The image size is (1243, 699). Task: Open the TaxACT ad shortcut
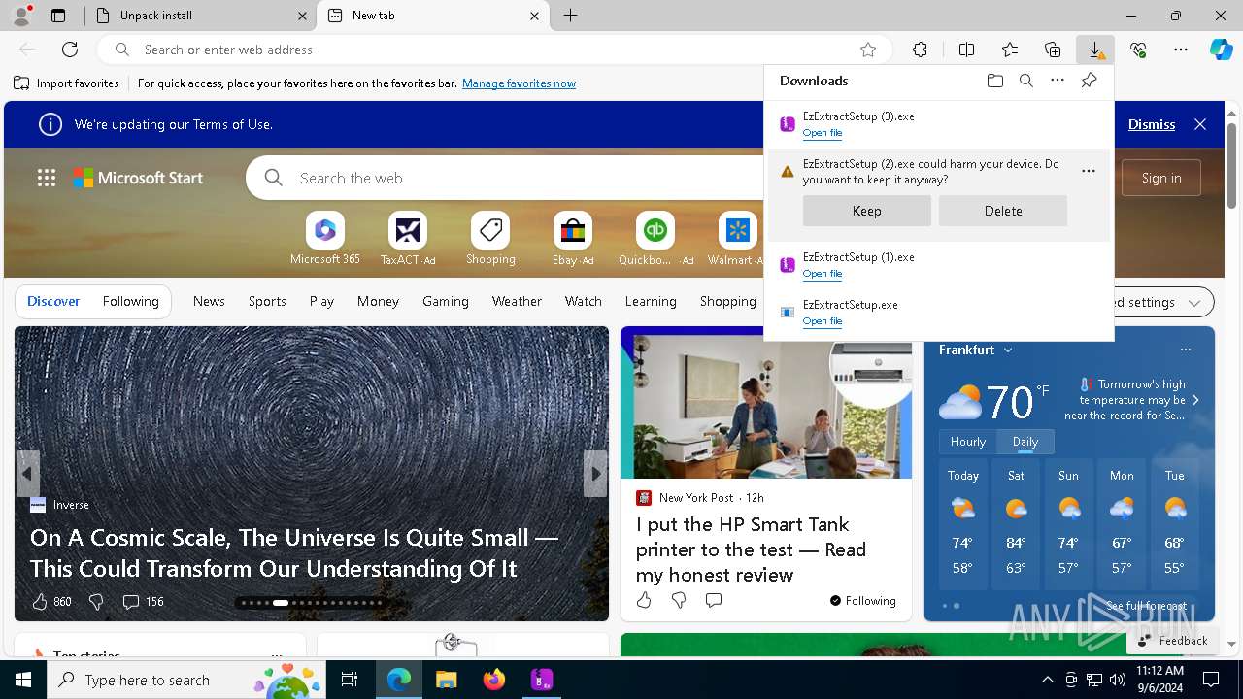point(408,239)
